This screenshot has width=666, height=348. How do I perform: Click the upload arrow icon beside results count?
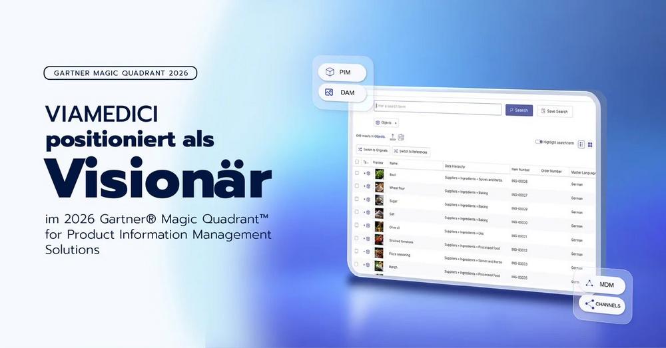click(392, 136)
